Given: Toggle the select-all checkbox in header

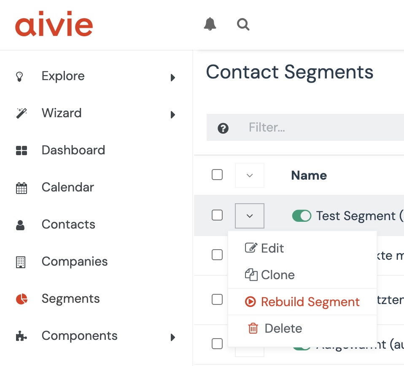Looking at the screenshot, I should [x=217, y=175].
